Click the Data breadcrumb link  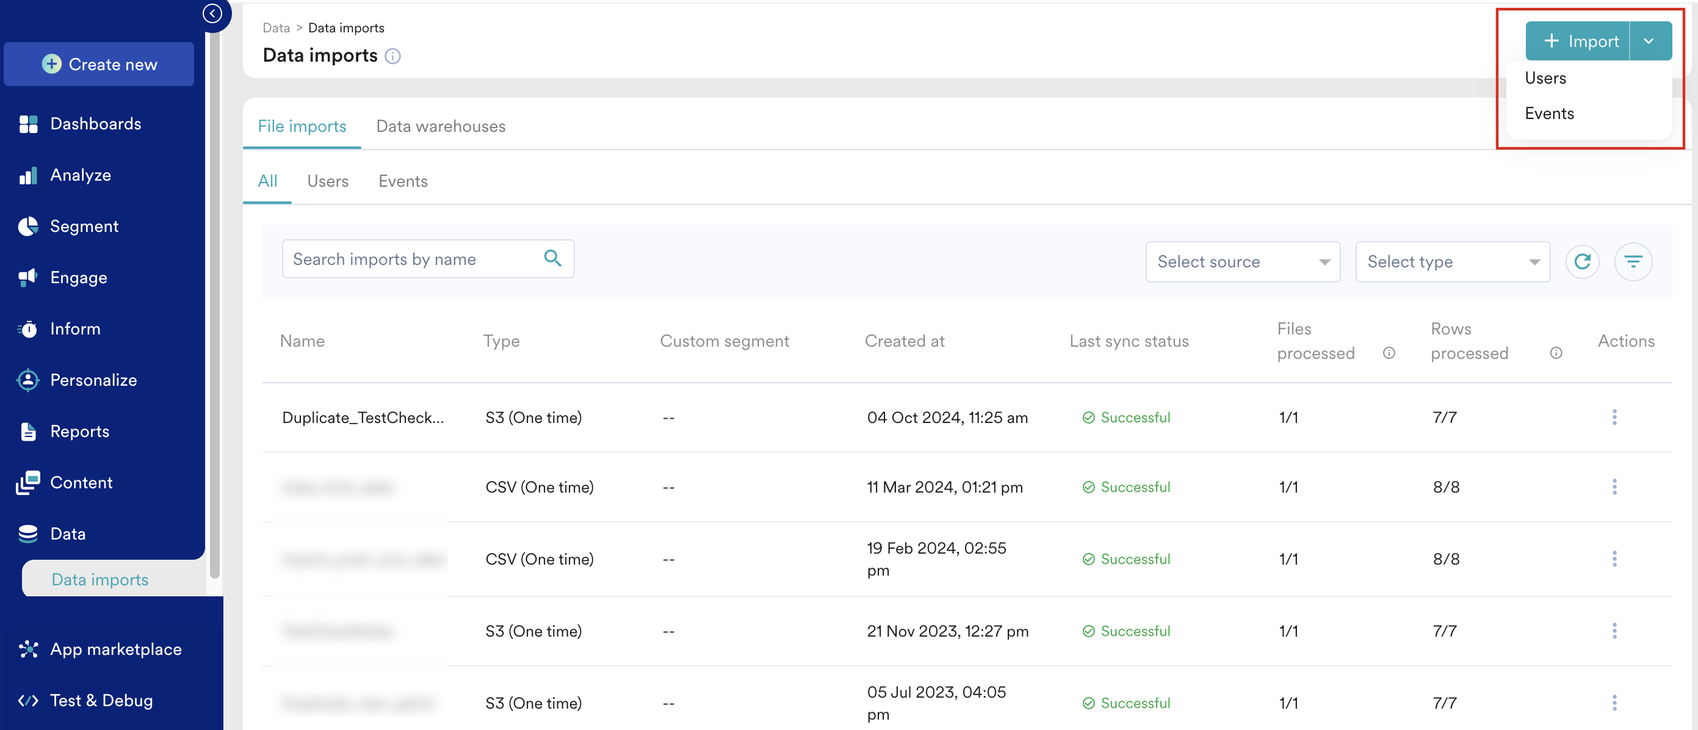(x=275, y=27)
